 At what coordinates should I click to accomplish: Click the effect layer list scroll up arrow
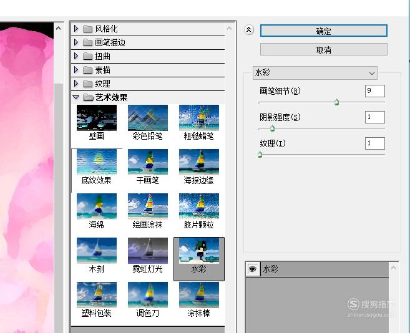tap(393, 268)
